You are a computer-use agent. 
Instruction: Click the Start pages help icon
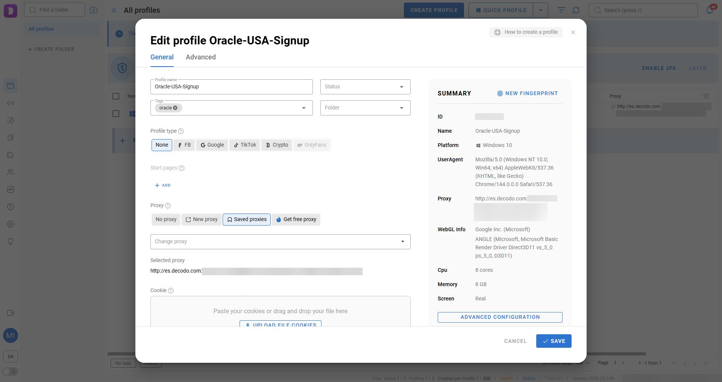pyautogui.click(x=182, y=168)
